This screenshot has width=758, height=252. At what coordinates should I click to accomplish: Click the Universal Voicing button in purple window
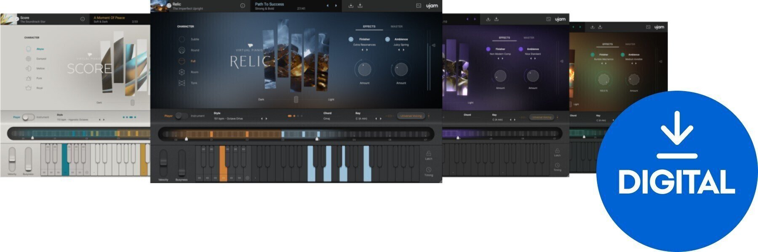click(x=542, y=117)
